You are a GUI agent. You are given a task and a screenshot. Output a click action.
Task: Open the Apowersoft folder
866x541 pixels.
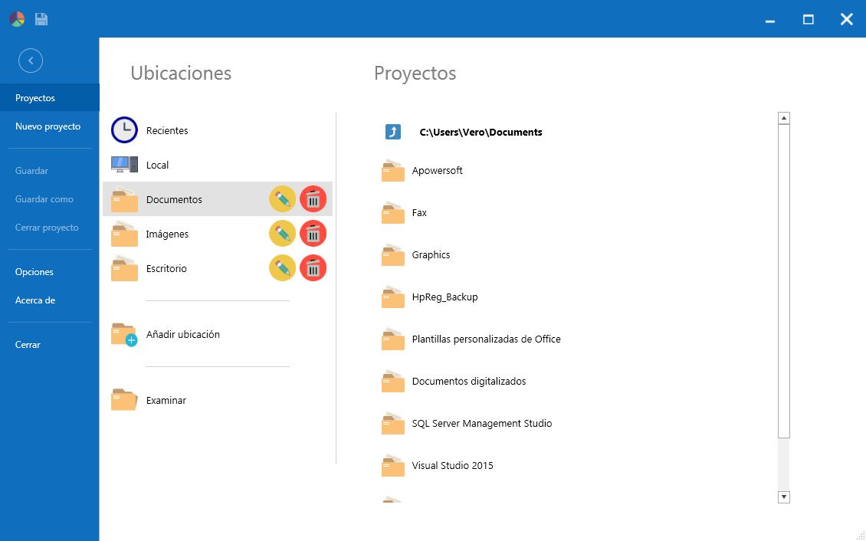pyautogui.click(x=437, y=171)
